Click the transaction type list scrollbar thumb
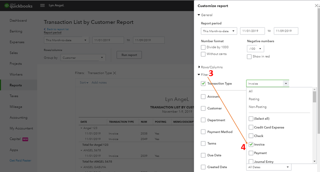 314,97
